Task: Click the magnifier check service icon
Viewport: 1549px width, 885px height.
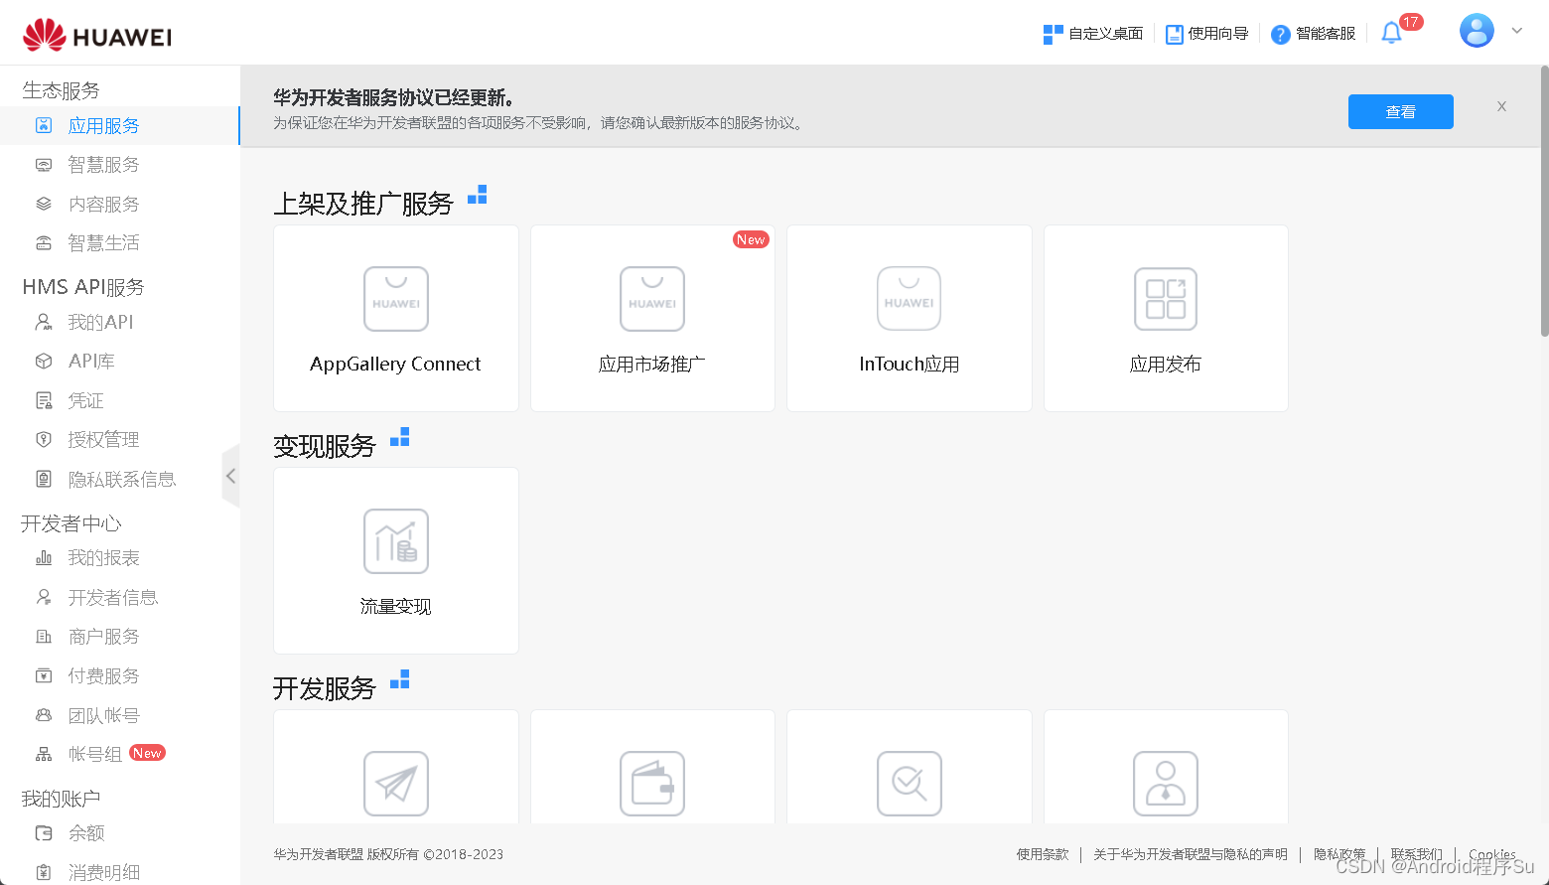Action: click(x=909, y=784)
